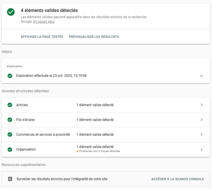Click PRÉVISUALISER LES RÉSULTATS
The height and width of the screenshot is (189, 212).
click(x=94, y=37)
